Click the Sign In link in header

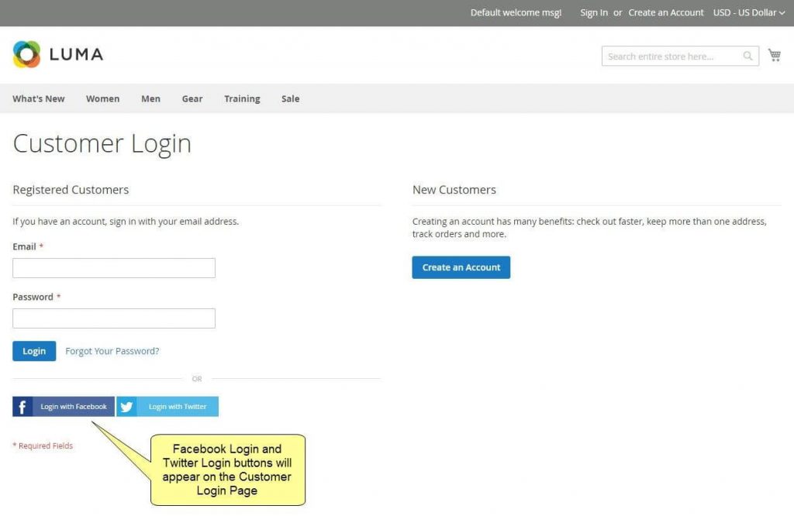point(594,12)
